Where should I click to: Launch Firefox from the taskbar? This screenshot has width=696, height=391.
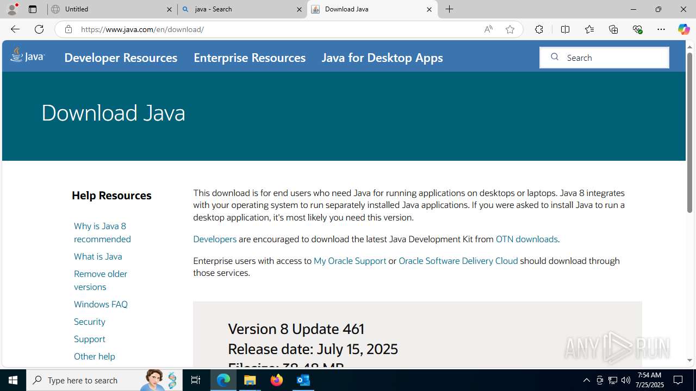point(277,380)
